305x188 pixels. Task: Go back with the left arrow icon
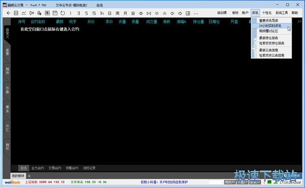click(x=9, y=13)
